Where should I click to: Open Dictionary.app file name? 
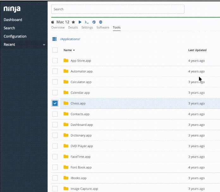pyautogui.click(x=81, y=135)
